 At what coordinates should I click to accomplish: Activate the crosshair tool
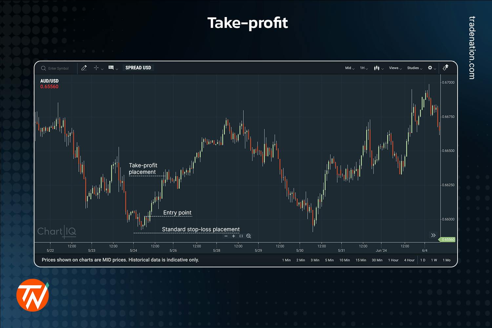(96, 68)
